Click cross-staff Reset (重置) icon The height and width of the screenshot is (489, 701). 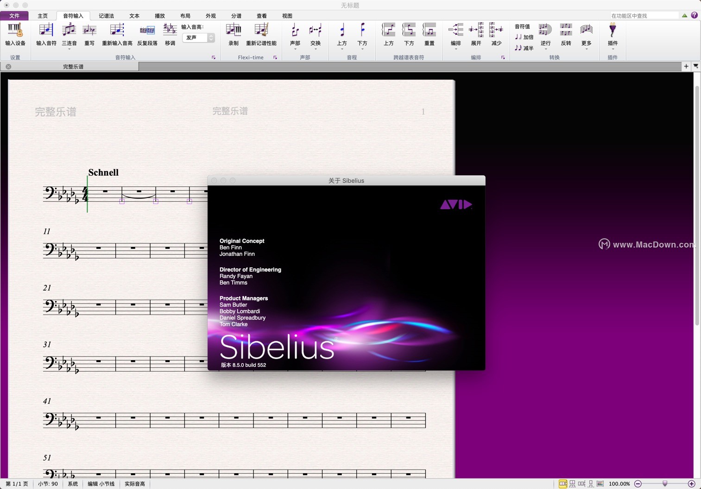point(429,34)
